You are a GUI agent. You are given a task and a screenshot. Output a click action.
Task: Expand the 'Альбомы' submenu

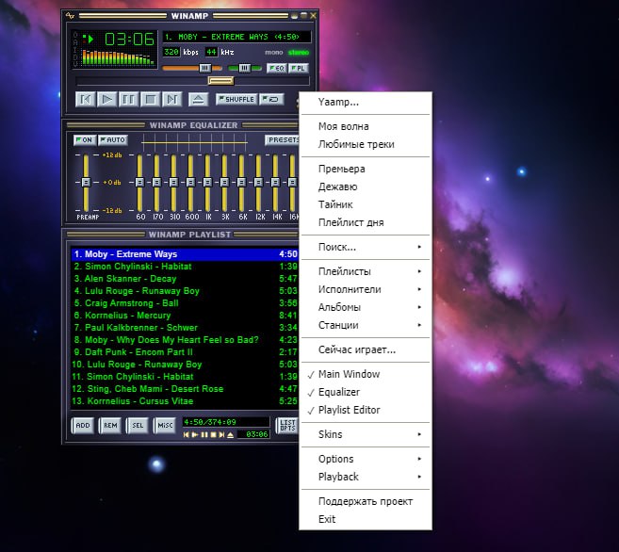pos(366,307)
